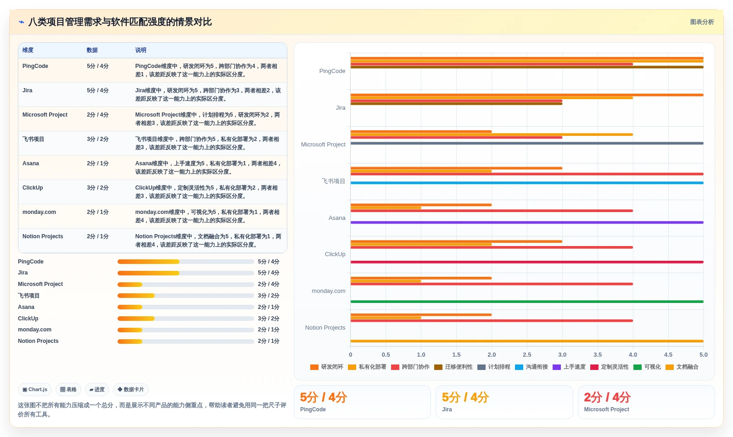Select the Asana table row name
This screenshot has width=733, height=437.
pos(31,163)
